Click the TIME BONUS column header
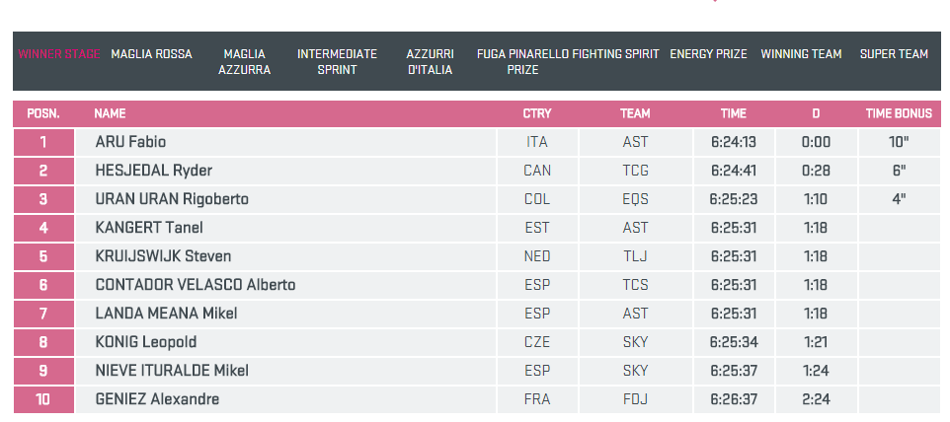 point(898,113)
